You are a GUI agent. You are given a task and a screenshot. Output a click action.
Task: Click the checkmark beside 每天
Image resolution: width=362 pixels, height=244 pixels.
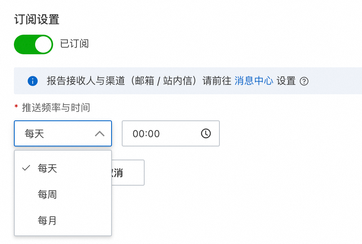point(27,168)
